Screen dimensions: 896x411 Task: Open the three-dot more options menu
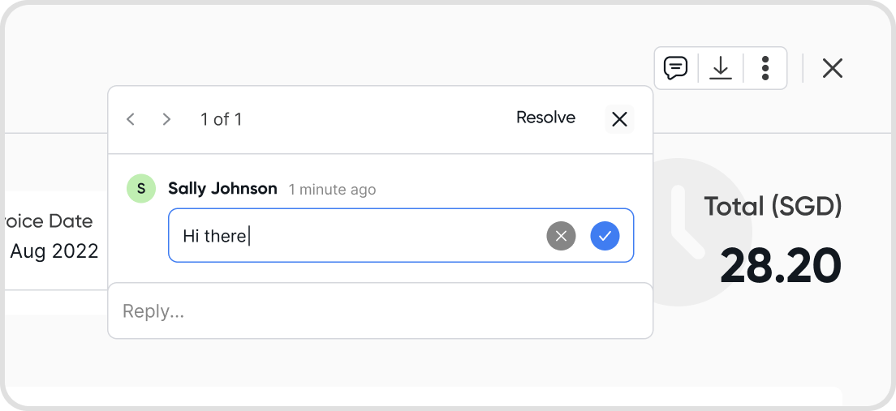765,68
